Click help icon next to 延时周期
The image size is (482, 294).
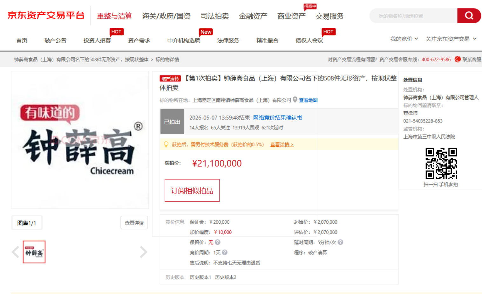click(340, 242)
